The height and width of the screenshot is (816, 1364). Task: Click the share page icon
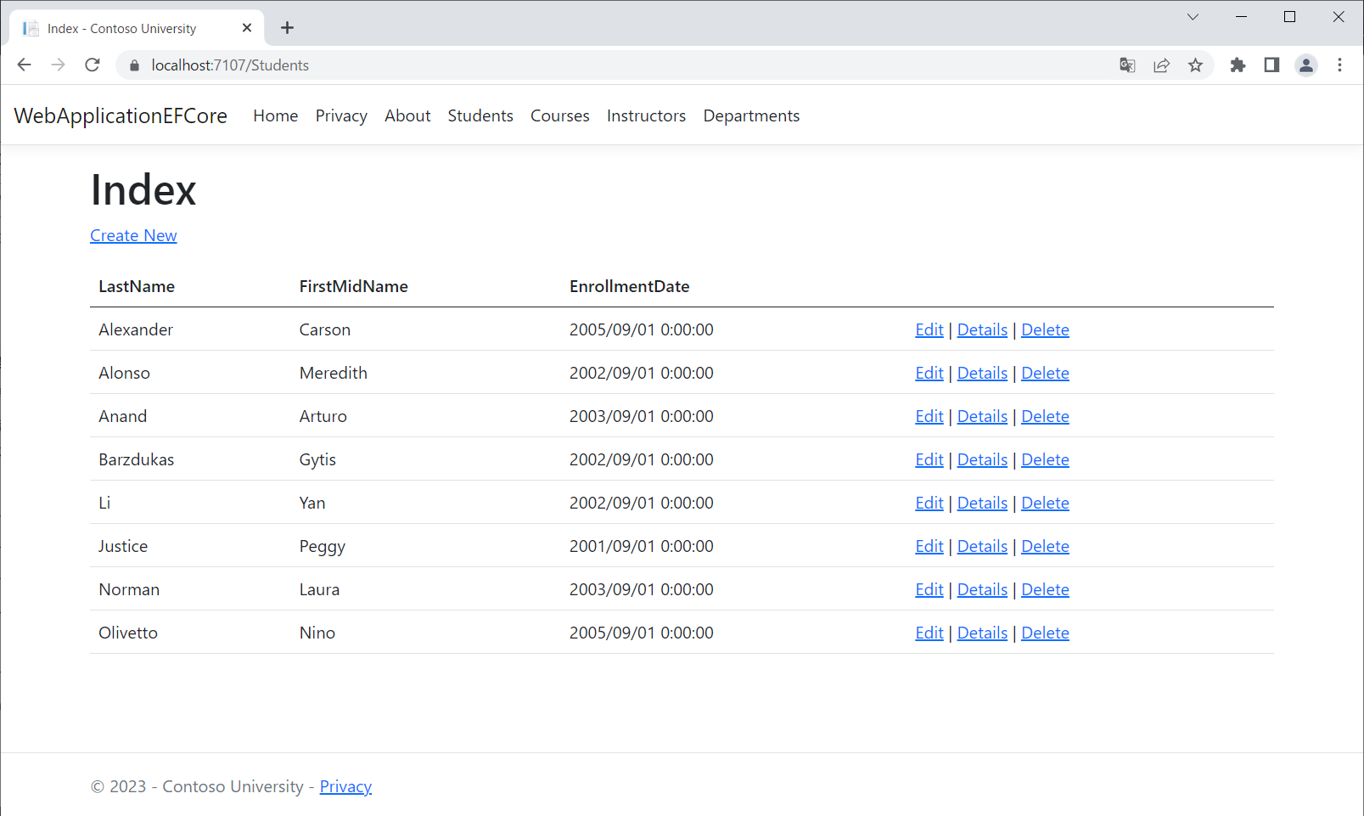[1161, 65]
